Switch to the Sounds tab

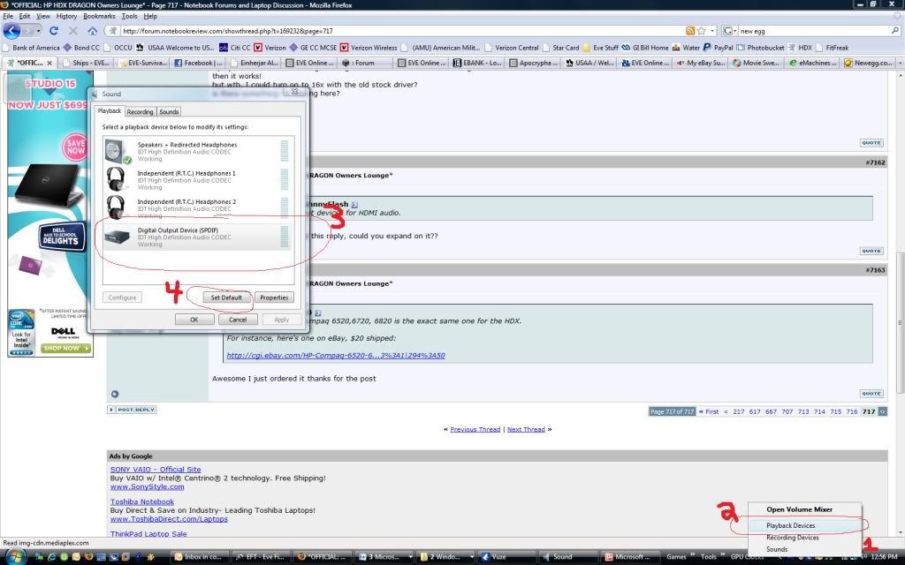click(x=169, y=112)
